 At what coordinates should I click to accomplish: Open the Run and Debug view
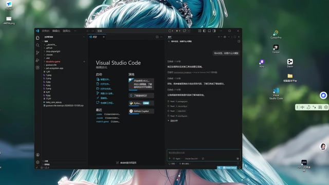[x=38, y=60]
